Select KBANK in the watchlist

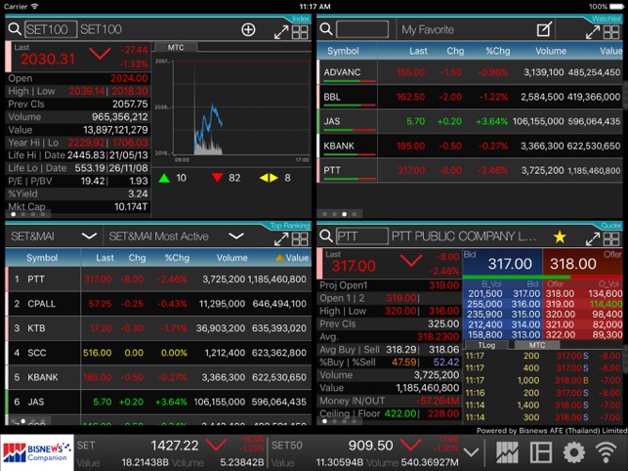pos(470,146)
